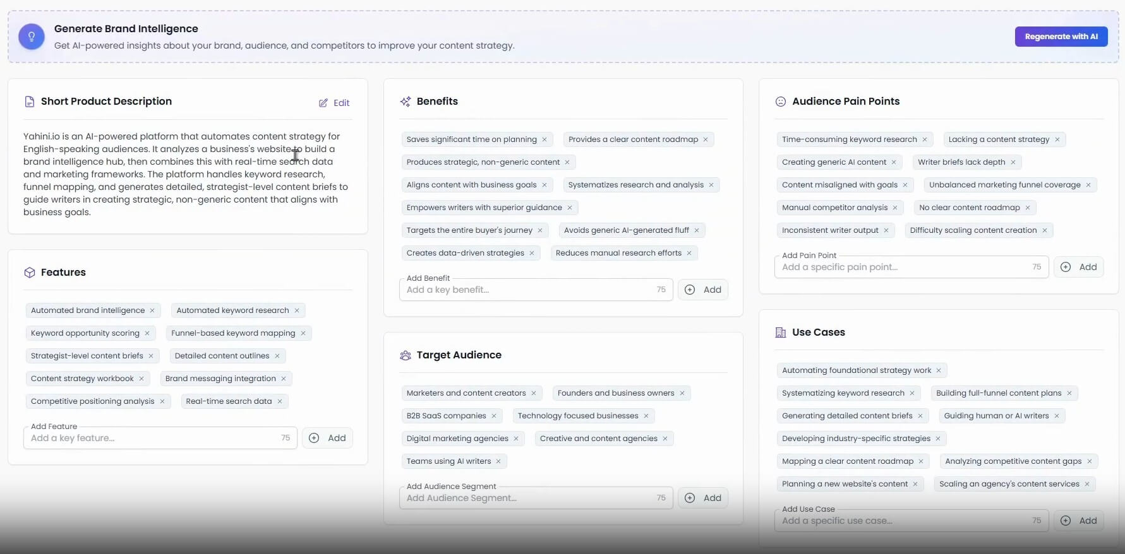
Task: Delete 'Writer briefs lack depth' pain point
Action: (1013, 162)
